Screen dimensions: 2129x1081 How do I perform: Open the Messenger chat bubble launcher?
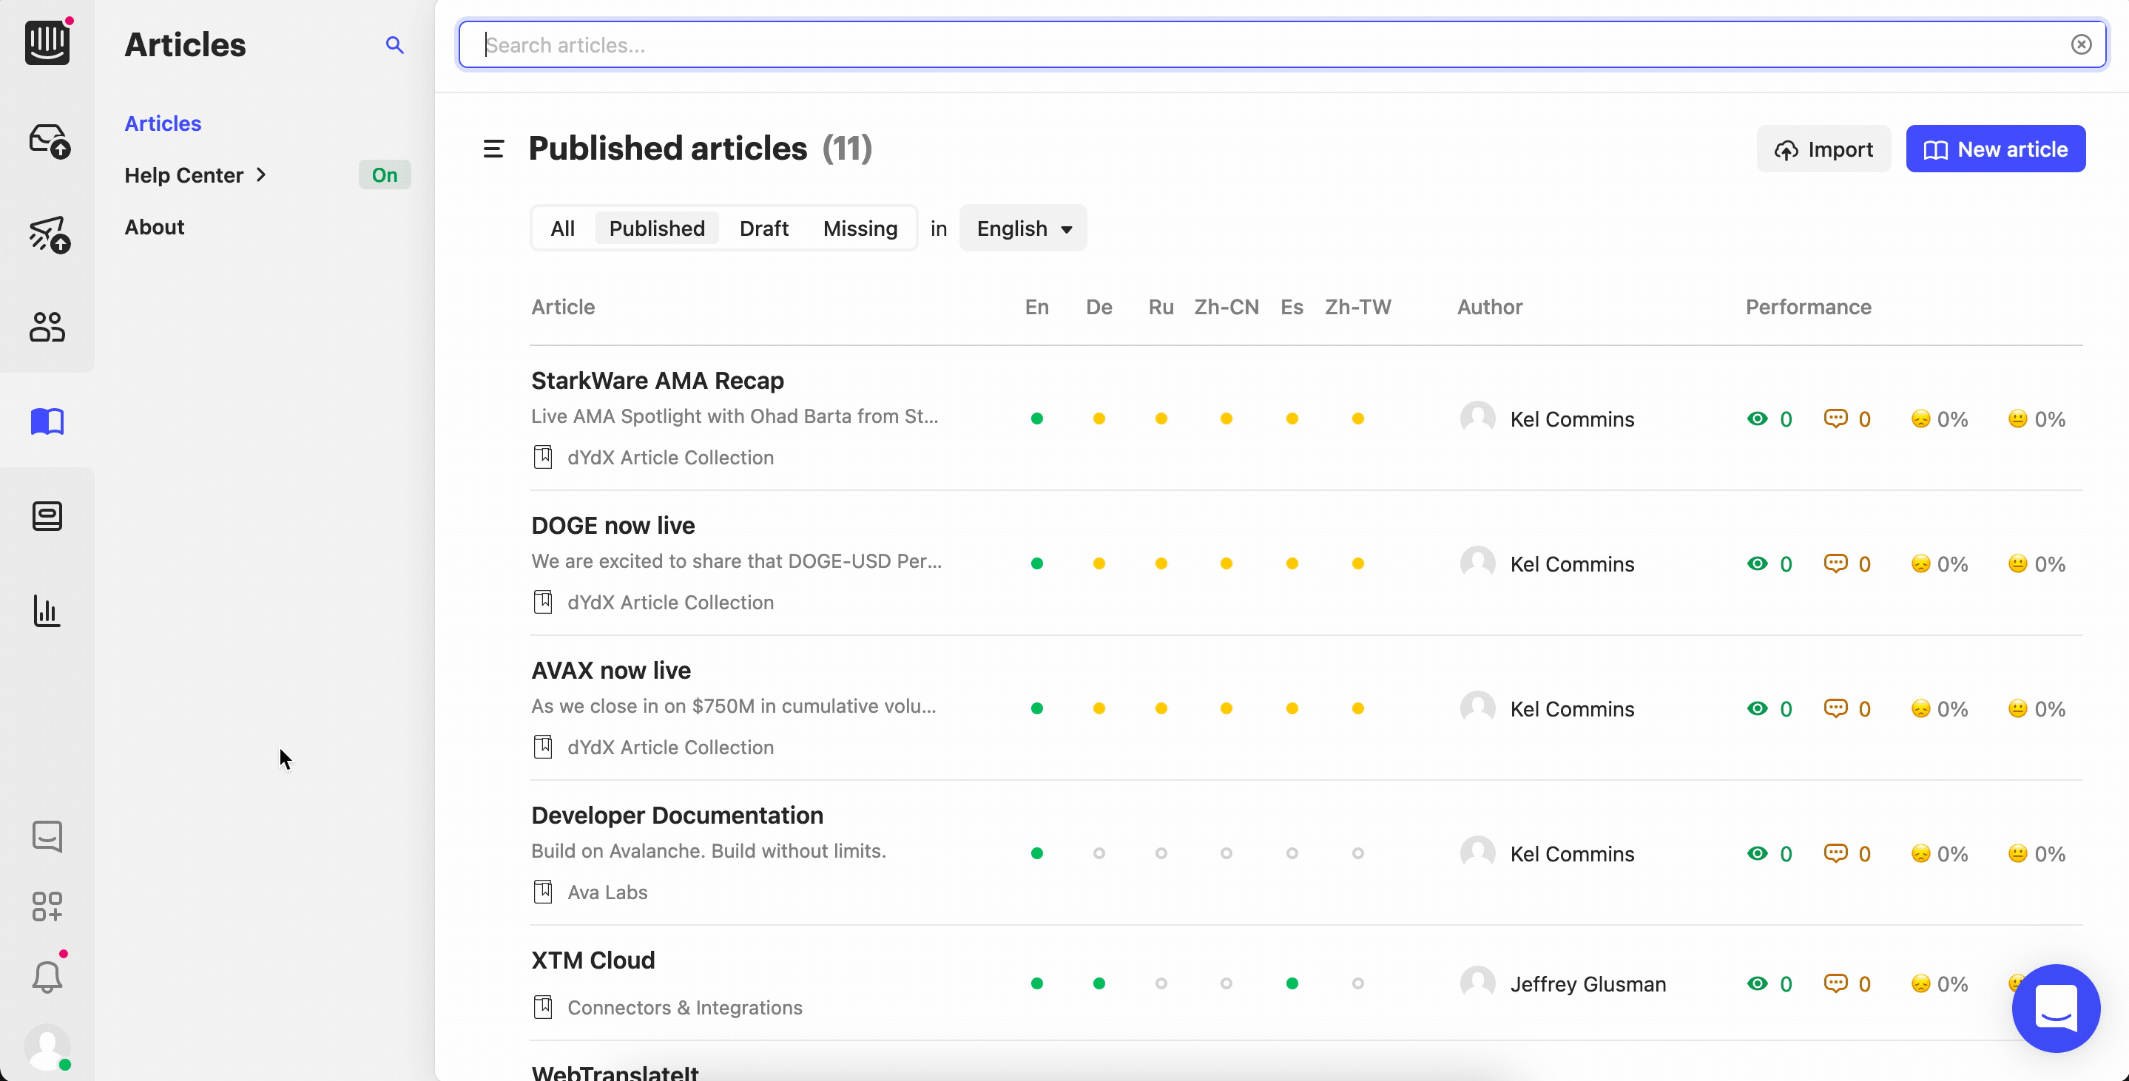(2056, 1008)
